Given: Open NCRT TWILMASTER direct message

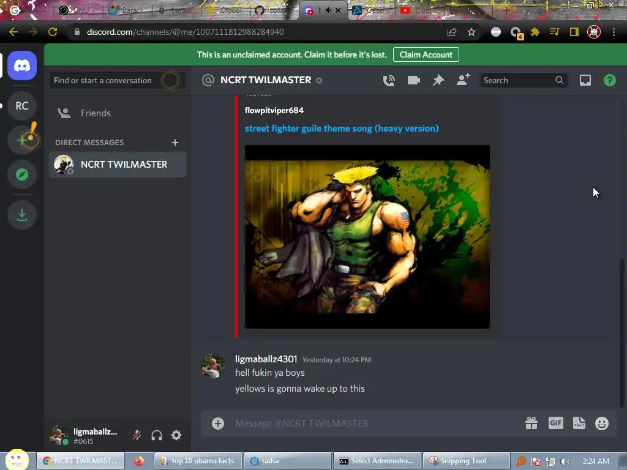Looking at the screenshot, I should tap(118, 165).
